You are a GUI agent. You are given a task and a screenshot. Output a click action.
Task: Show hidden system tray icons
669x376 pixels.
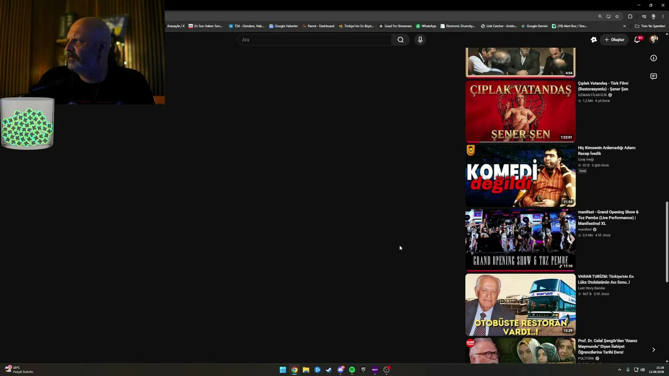click(x=620, y=370)
